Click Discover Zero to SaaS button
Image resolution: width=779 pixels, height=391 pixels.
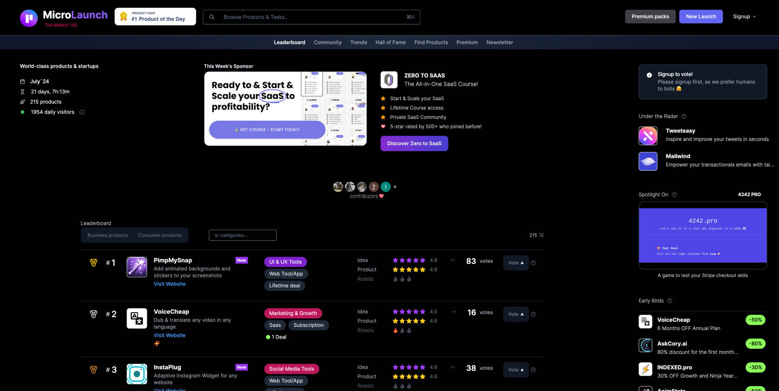point(414,143)
